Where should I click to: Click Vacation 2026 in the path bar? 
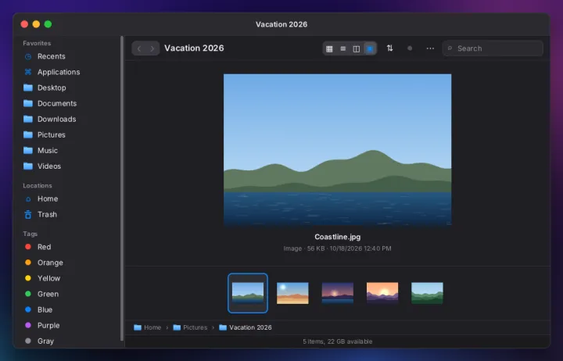point(246,327)
